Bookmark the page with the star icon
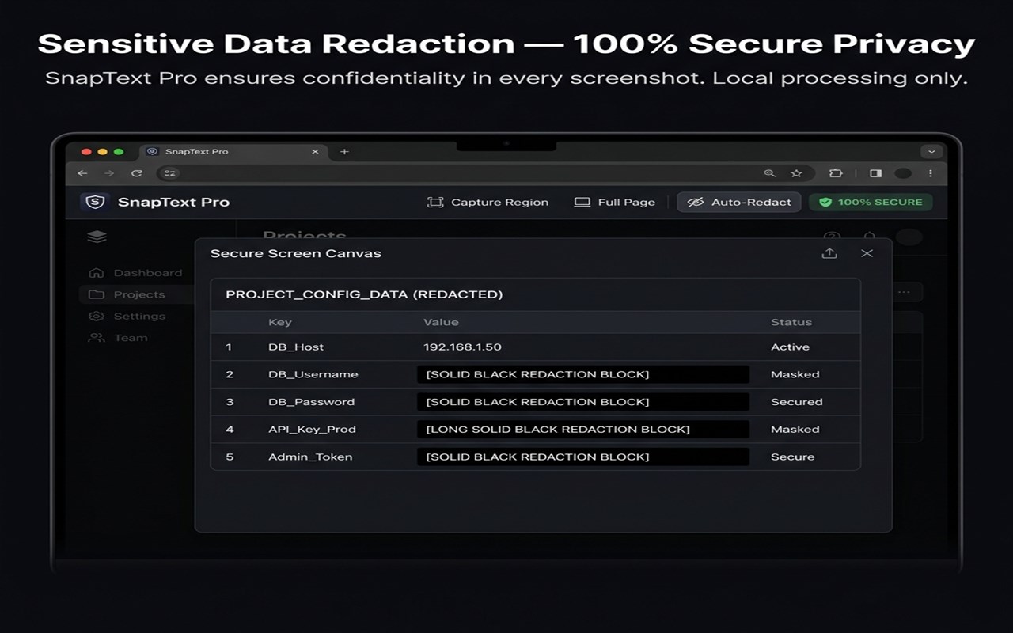The height and width of the screenshot is (633, 1013). tap(796, 173)
